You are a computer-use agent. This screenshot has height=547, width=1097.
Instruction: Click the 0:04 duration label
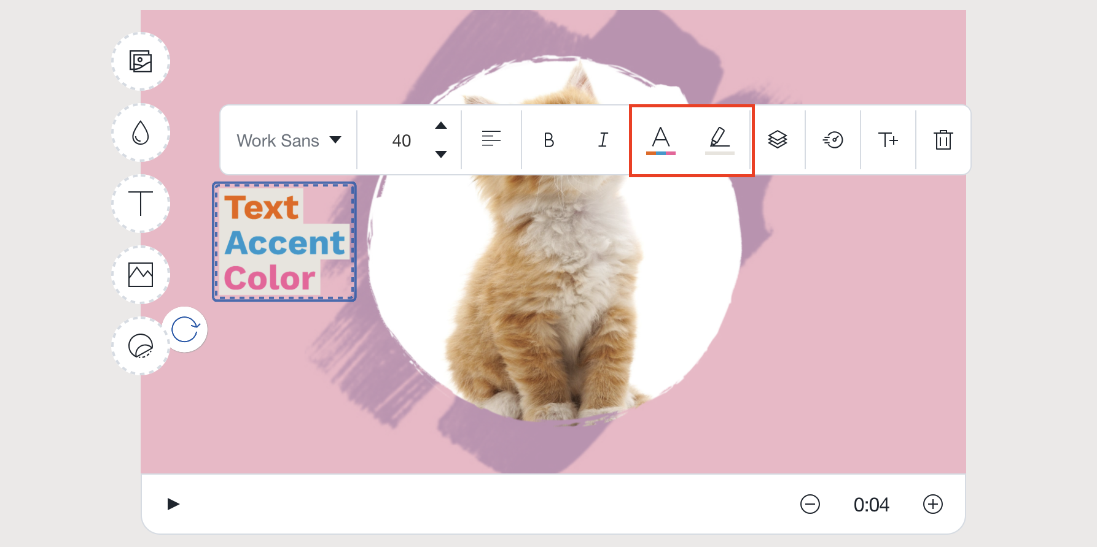872,505
